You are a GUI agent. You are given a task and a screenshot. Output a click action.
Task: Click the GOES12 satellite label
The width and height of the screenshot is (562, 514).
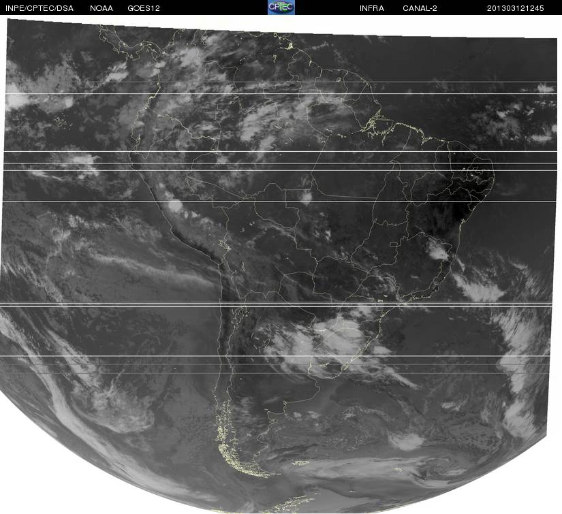[x=144, y=8]
